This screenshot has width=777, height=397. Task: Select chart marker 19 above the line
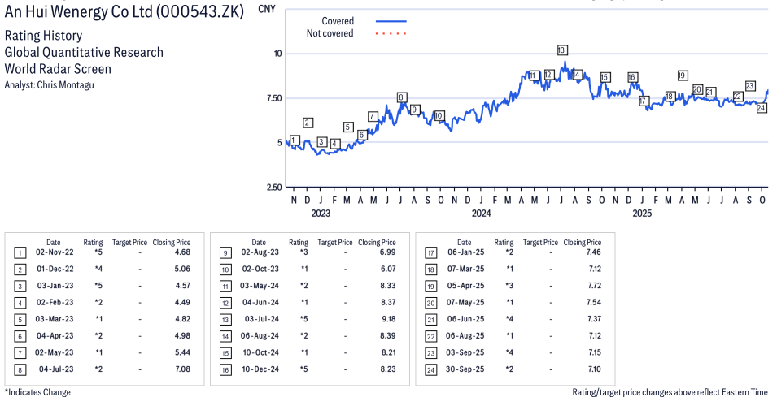[682, 76]
